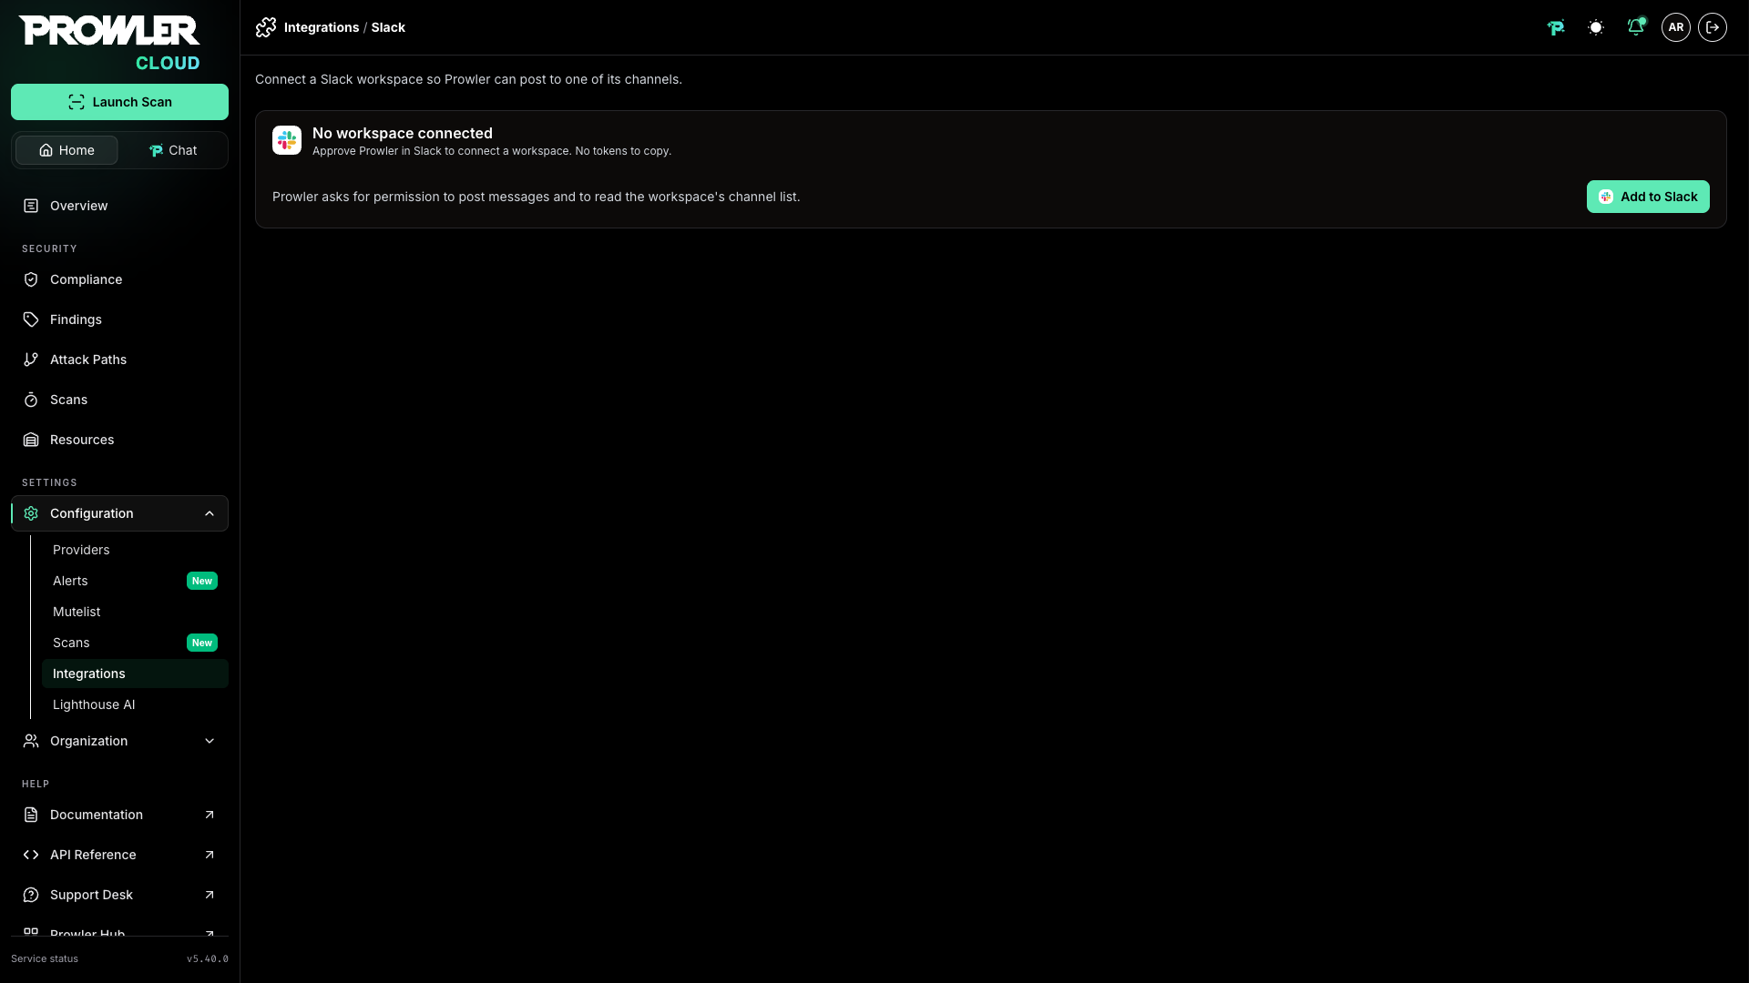Open Scans under Configuration

point(135,643)
